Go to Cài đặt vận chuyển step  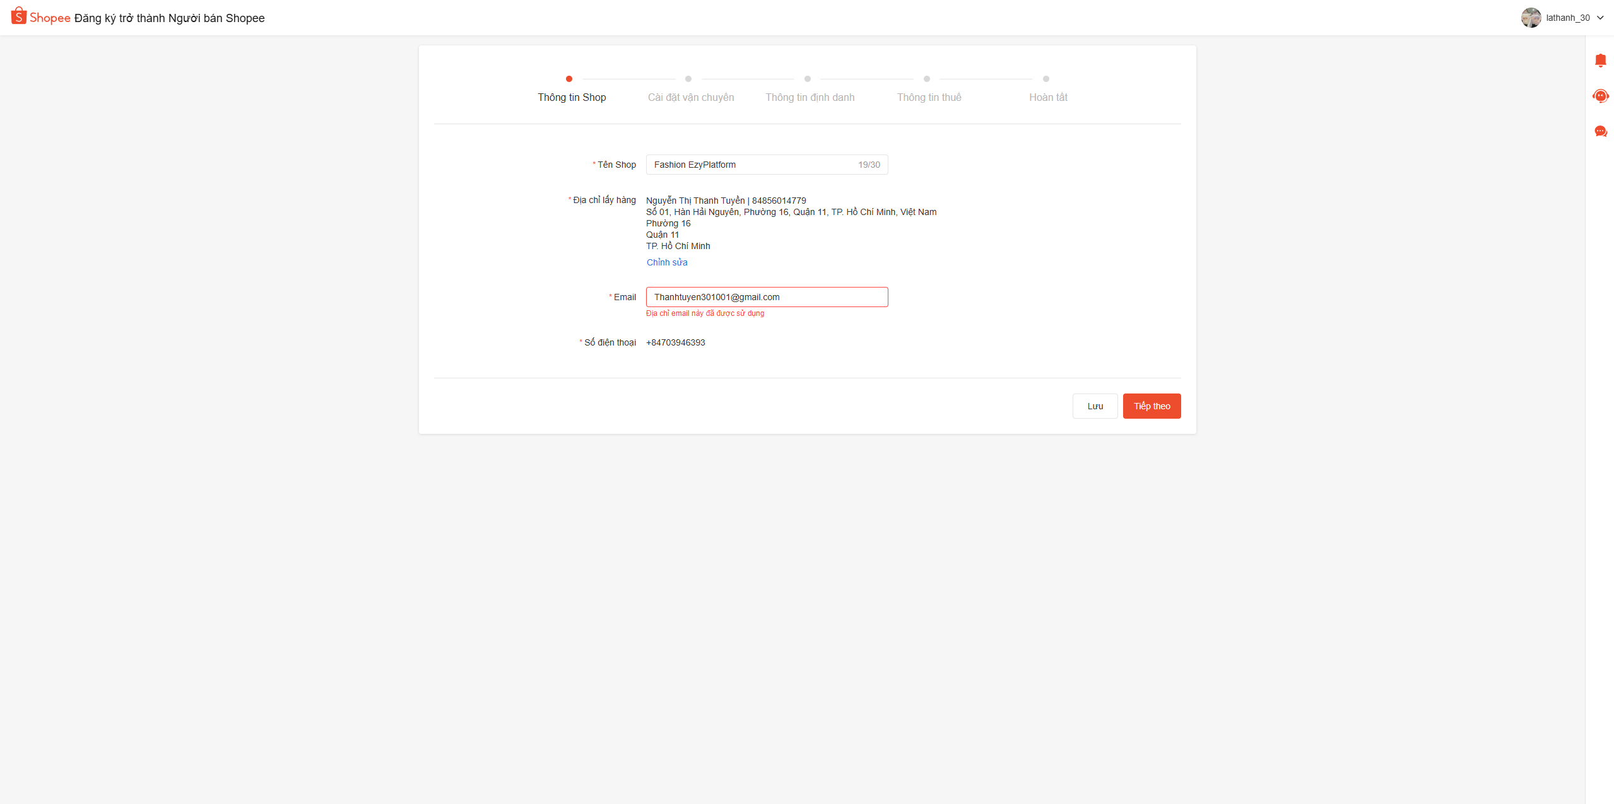[690, 97]
